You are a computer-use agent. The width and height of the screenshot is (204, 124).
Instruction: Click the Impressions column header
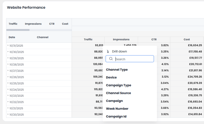[x=121, y=39]
